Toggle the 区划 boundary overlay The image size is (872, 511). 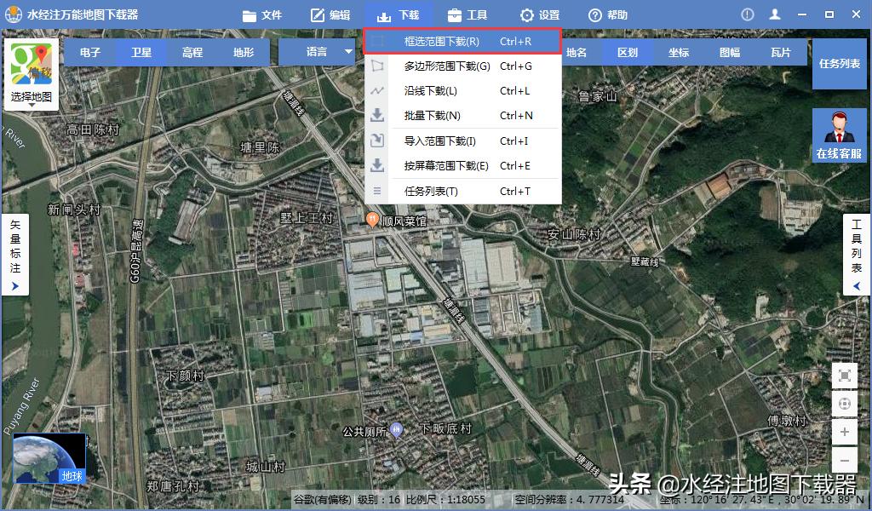(628, 51)
